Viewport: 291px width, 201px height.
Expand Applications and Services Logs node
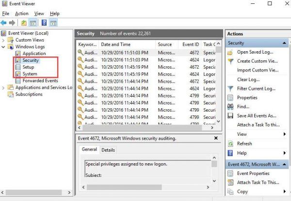tap(4, 87)
